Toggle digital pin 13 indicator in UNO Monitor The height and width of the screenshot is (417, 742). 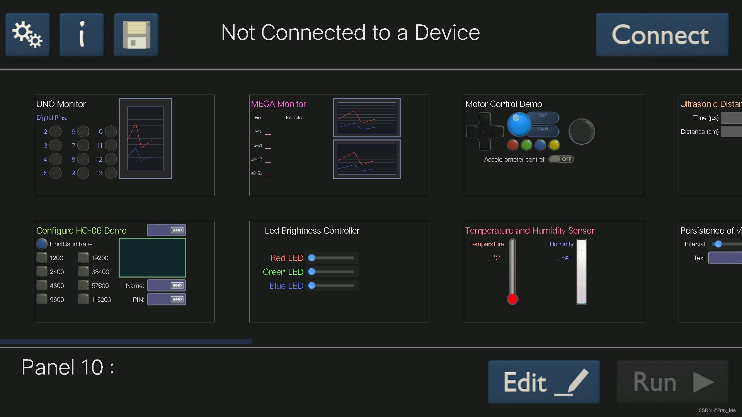111,173
